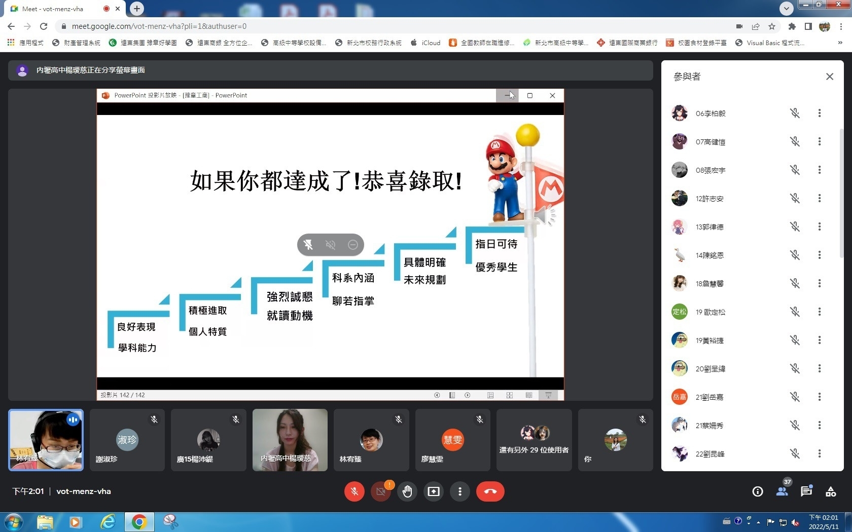Open more actions for 18詹慧馨
The image size is (852, 532).
(820, 283)
